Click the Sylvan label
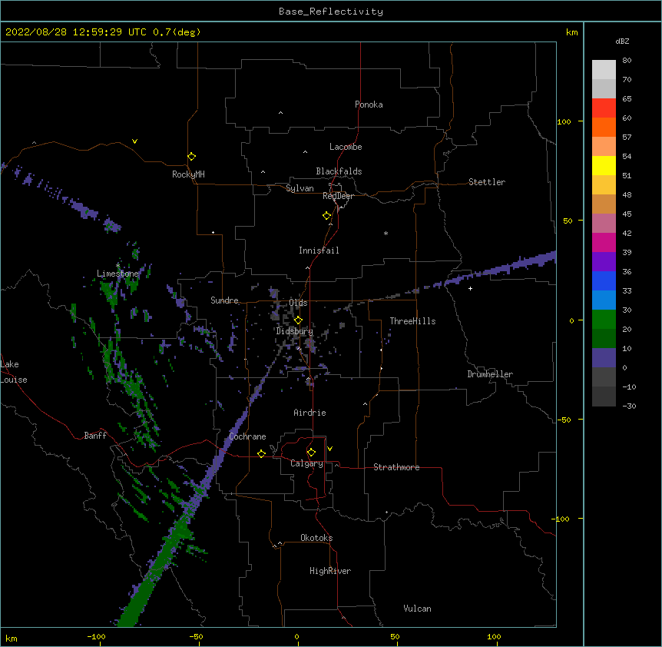 [x=300, y=188]
